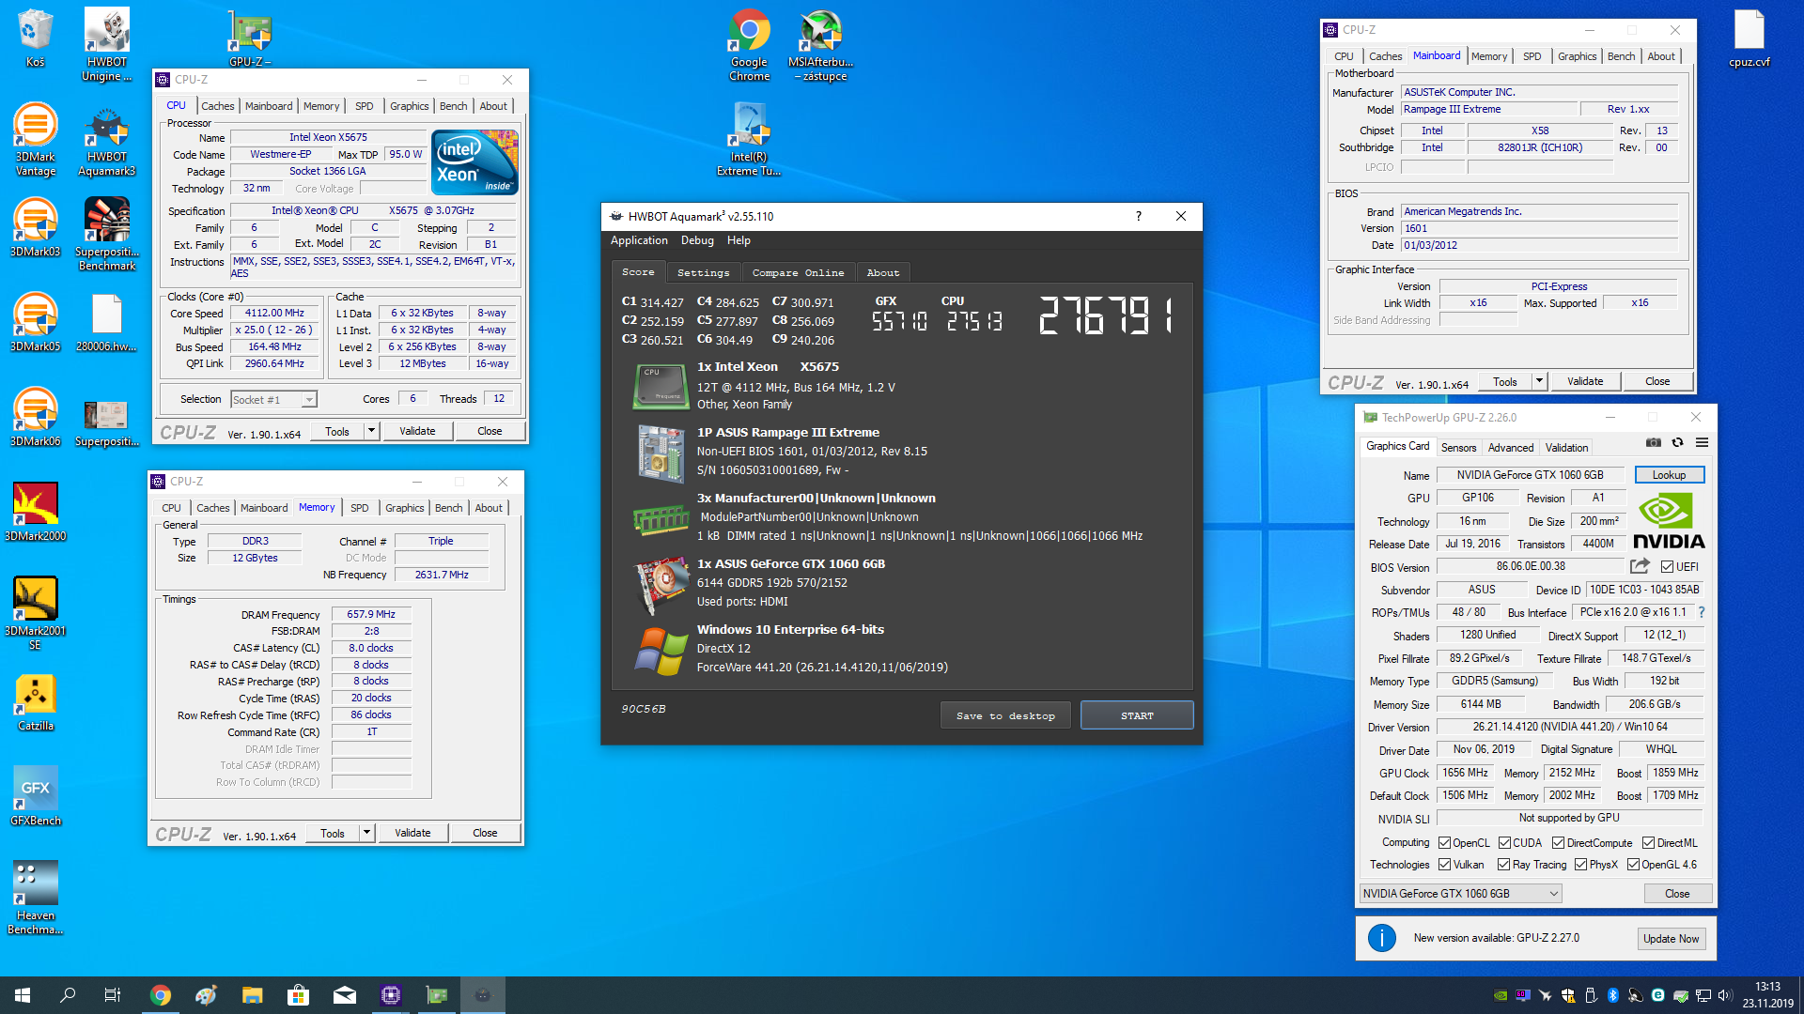
Task: Expand Tools arrow in CPU-Z CPU window
Action: [371, 431]
